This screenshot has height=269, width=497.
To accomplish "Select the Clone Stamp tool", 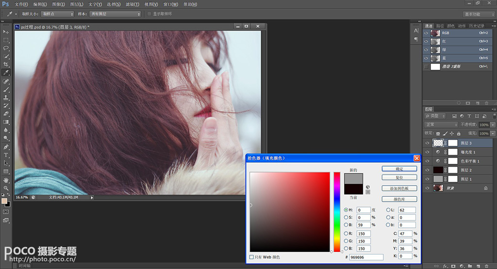I will tap(6, 97).
